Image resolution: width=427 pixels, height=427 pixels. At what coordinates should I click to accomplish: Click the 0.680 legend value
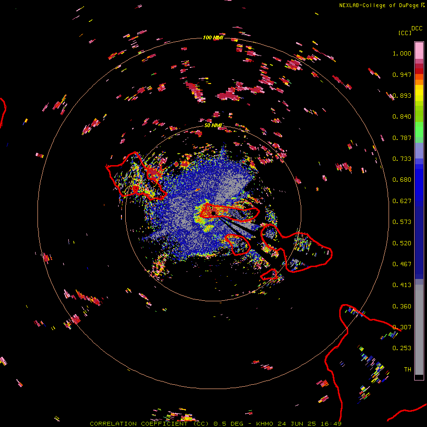click(x=402, y=180)
